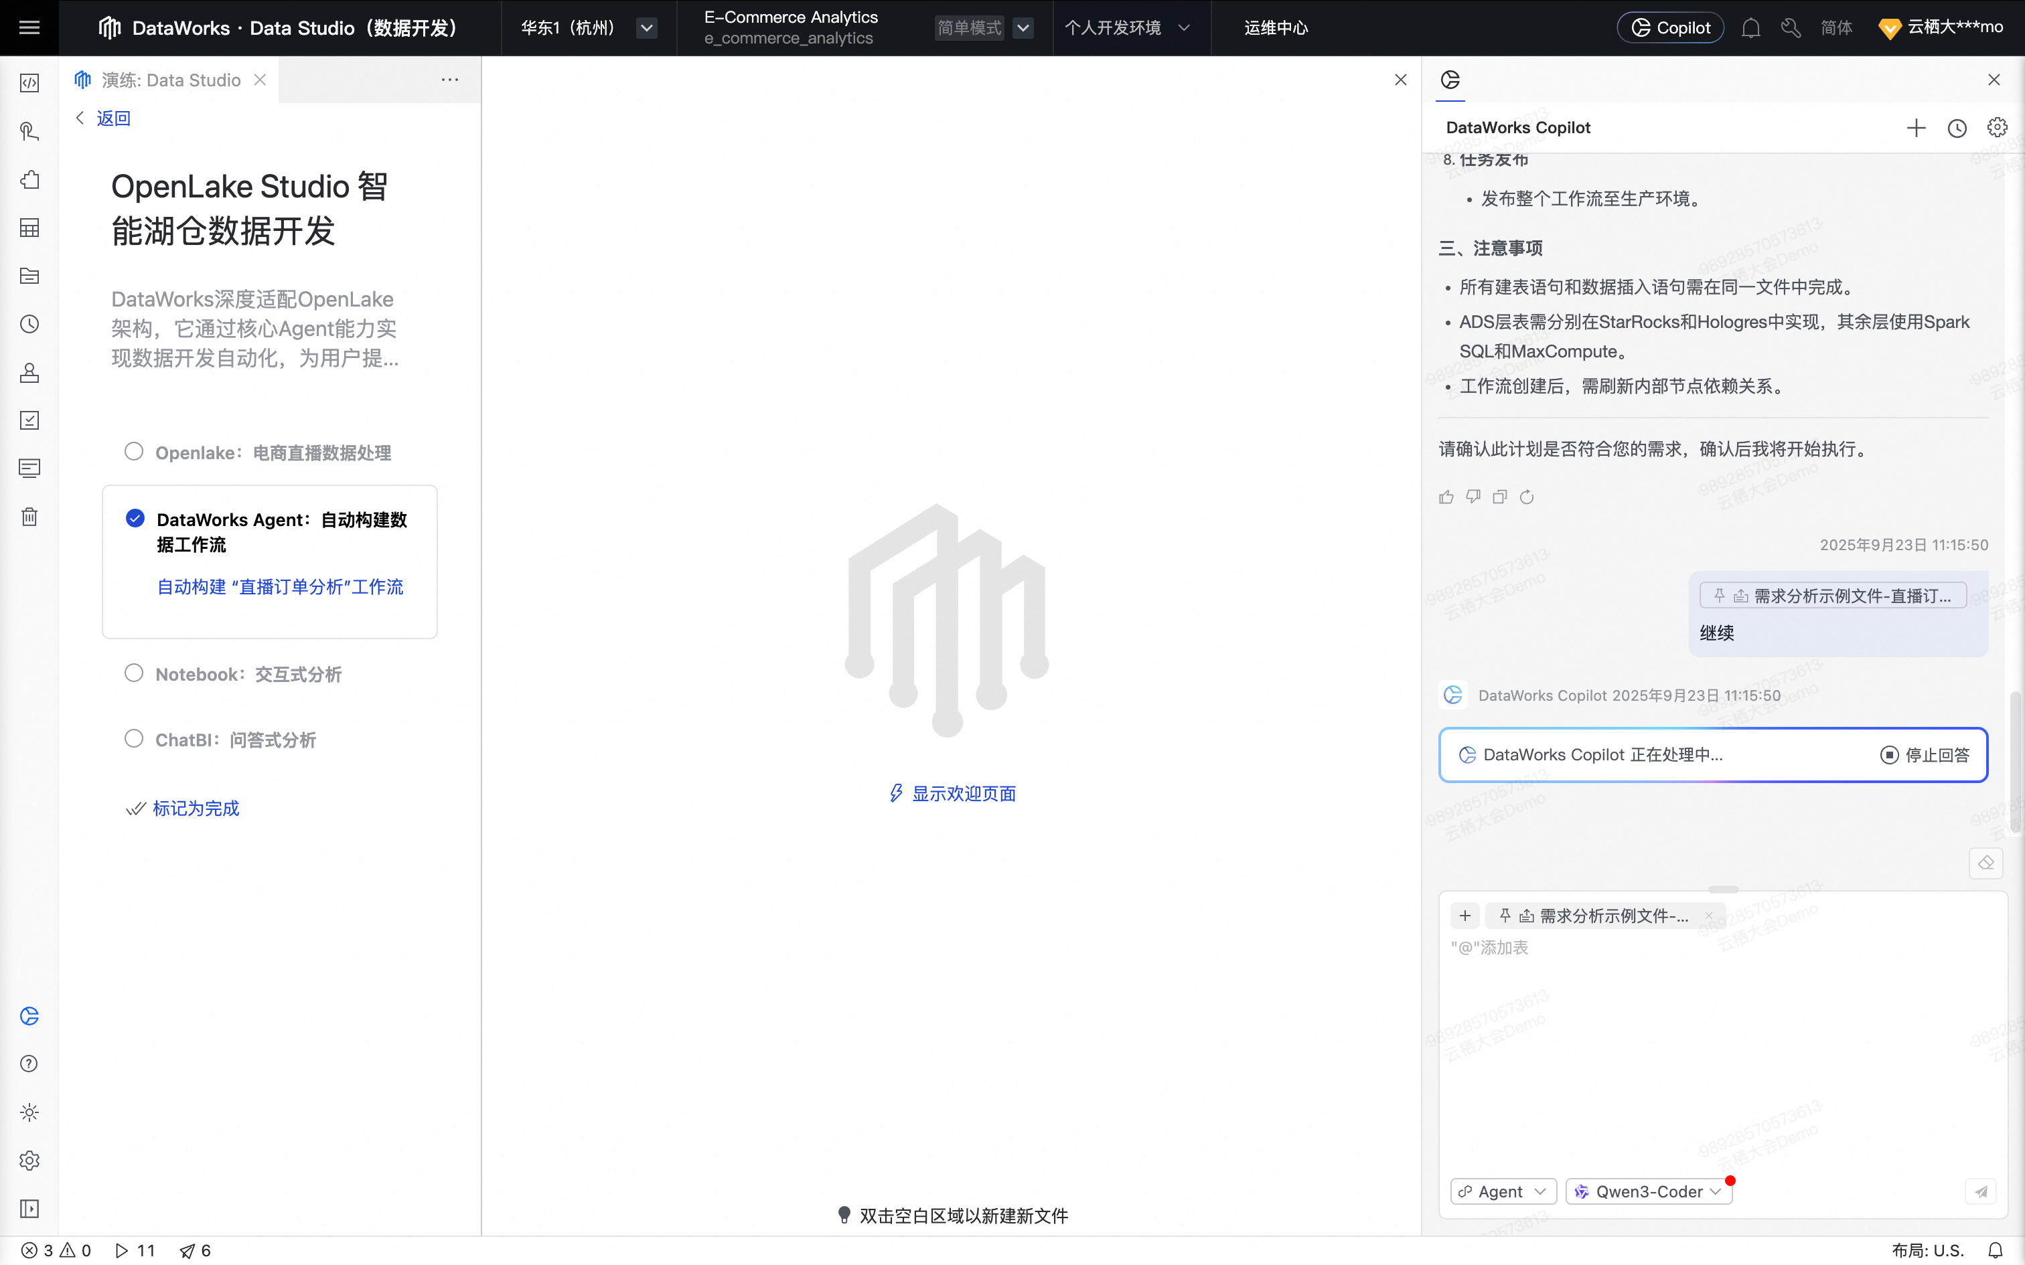Image resolution: width=2025 pixels, height=1265 pixels.
Task: Click the clear conversation eraser icon
Action: click(x=1985, y=863)
